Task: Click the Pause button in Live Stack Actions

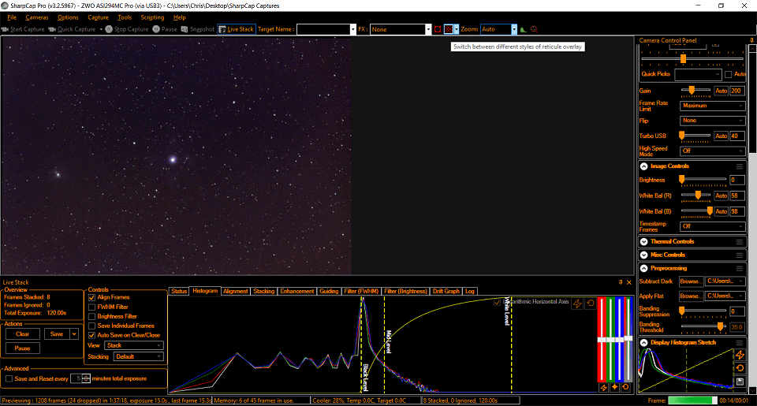Action: [x=23, y=348]
